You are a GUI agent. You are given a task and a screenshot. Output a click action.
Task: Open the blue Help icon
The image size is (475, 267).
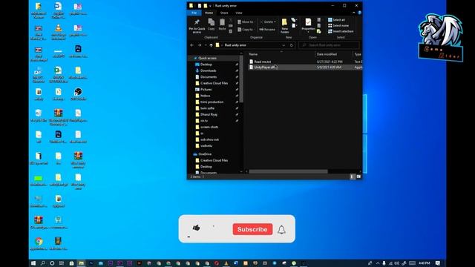tap(359, 13)
